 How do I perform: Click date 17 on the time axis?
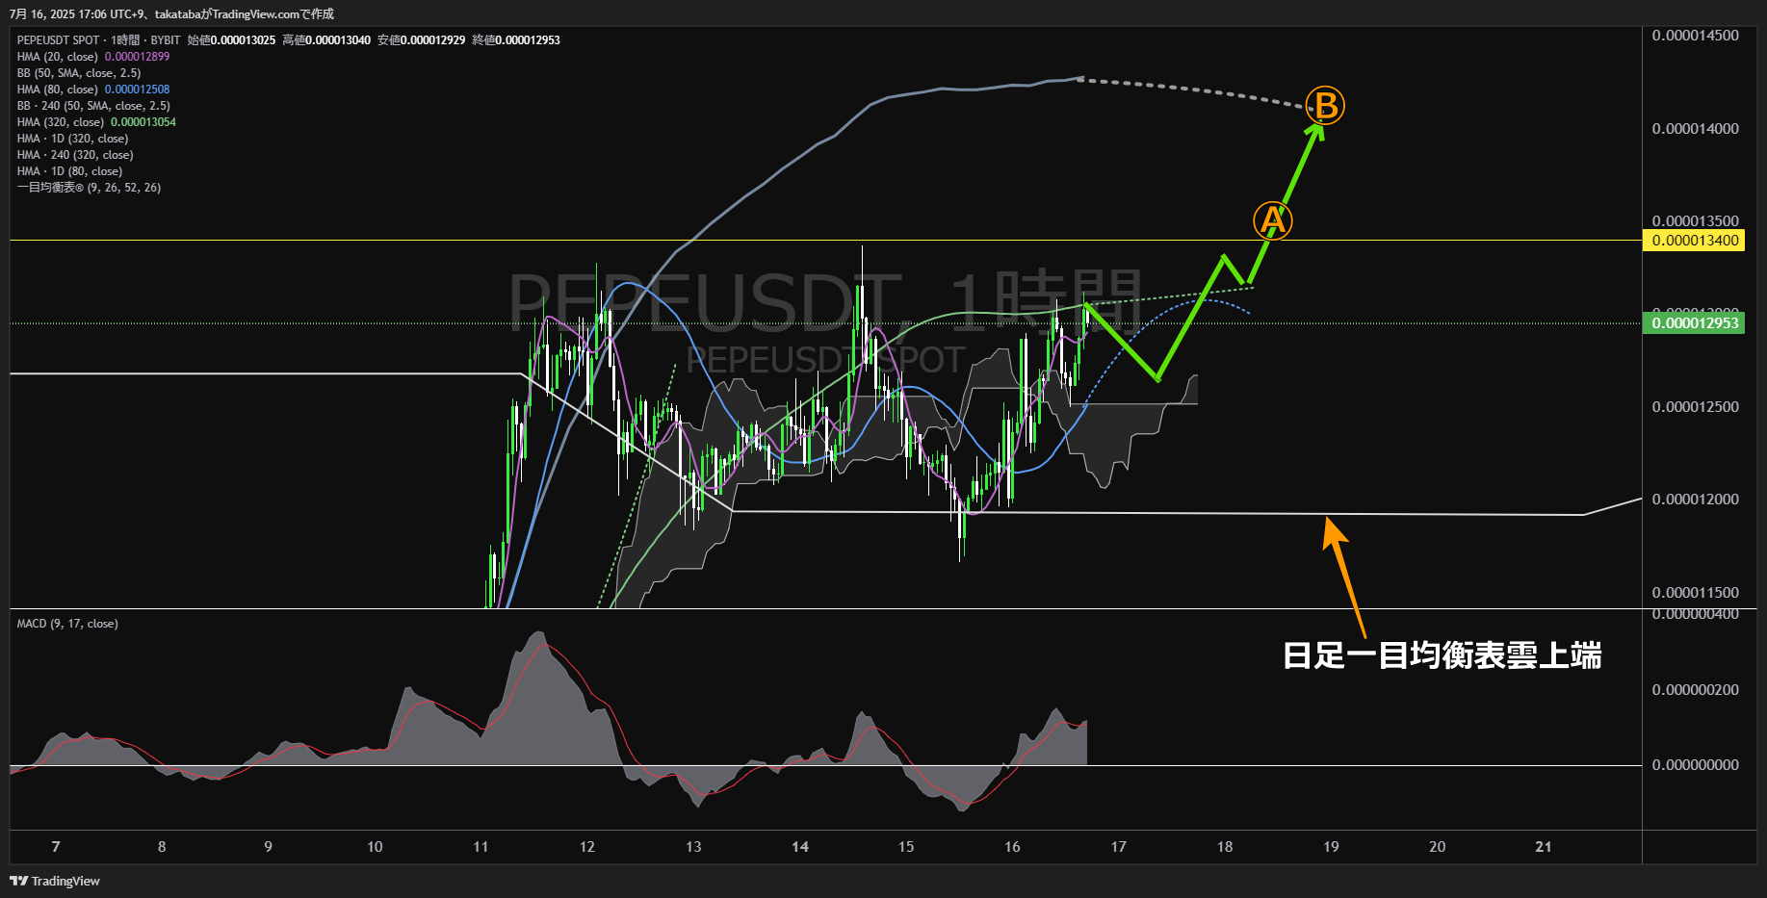click(1118, 847)
